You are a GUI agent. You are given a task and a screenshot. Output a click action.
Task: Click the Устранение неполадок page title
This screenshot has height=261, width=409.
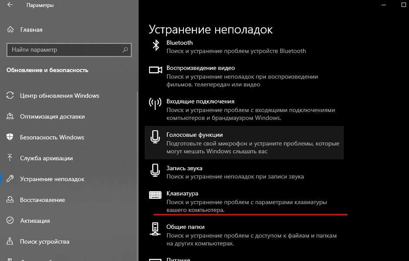[210, 30]
